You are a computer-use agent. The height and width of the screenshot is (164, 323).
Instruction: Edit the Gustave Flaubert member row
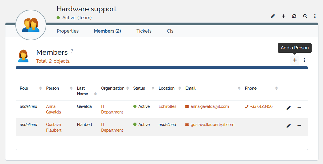click(289, 126)
